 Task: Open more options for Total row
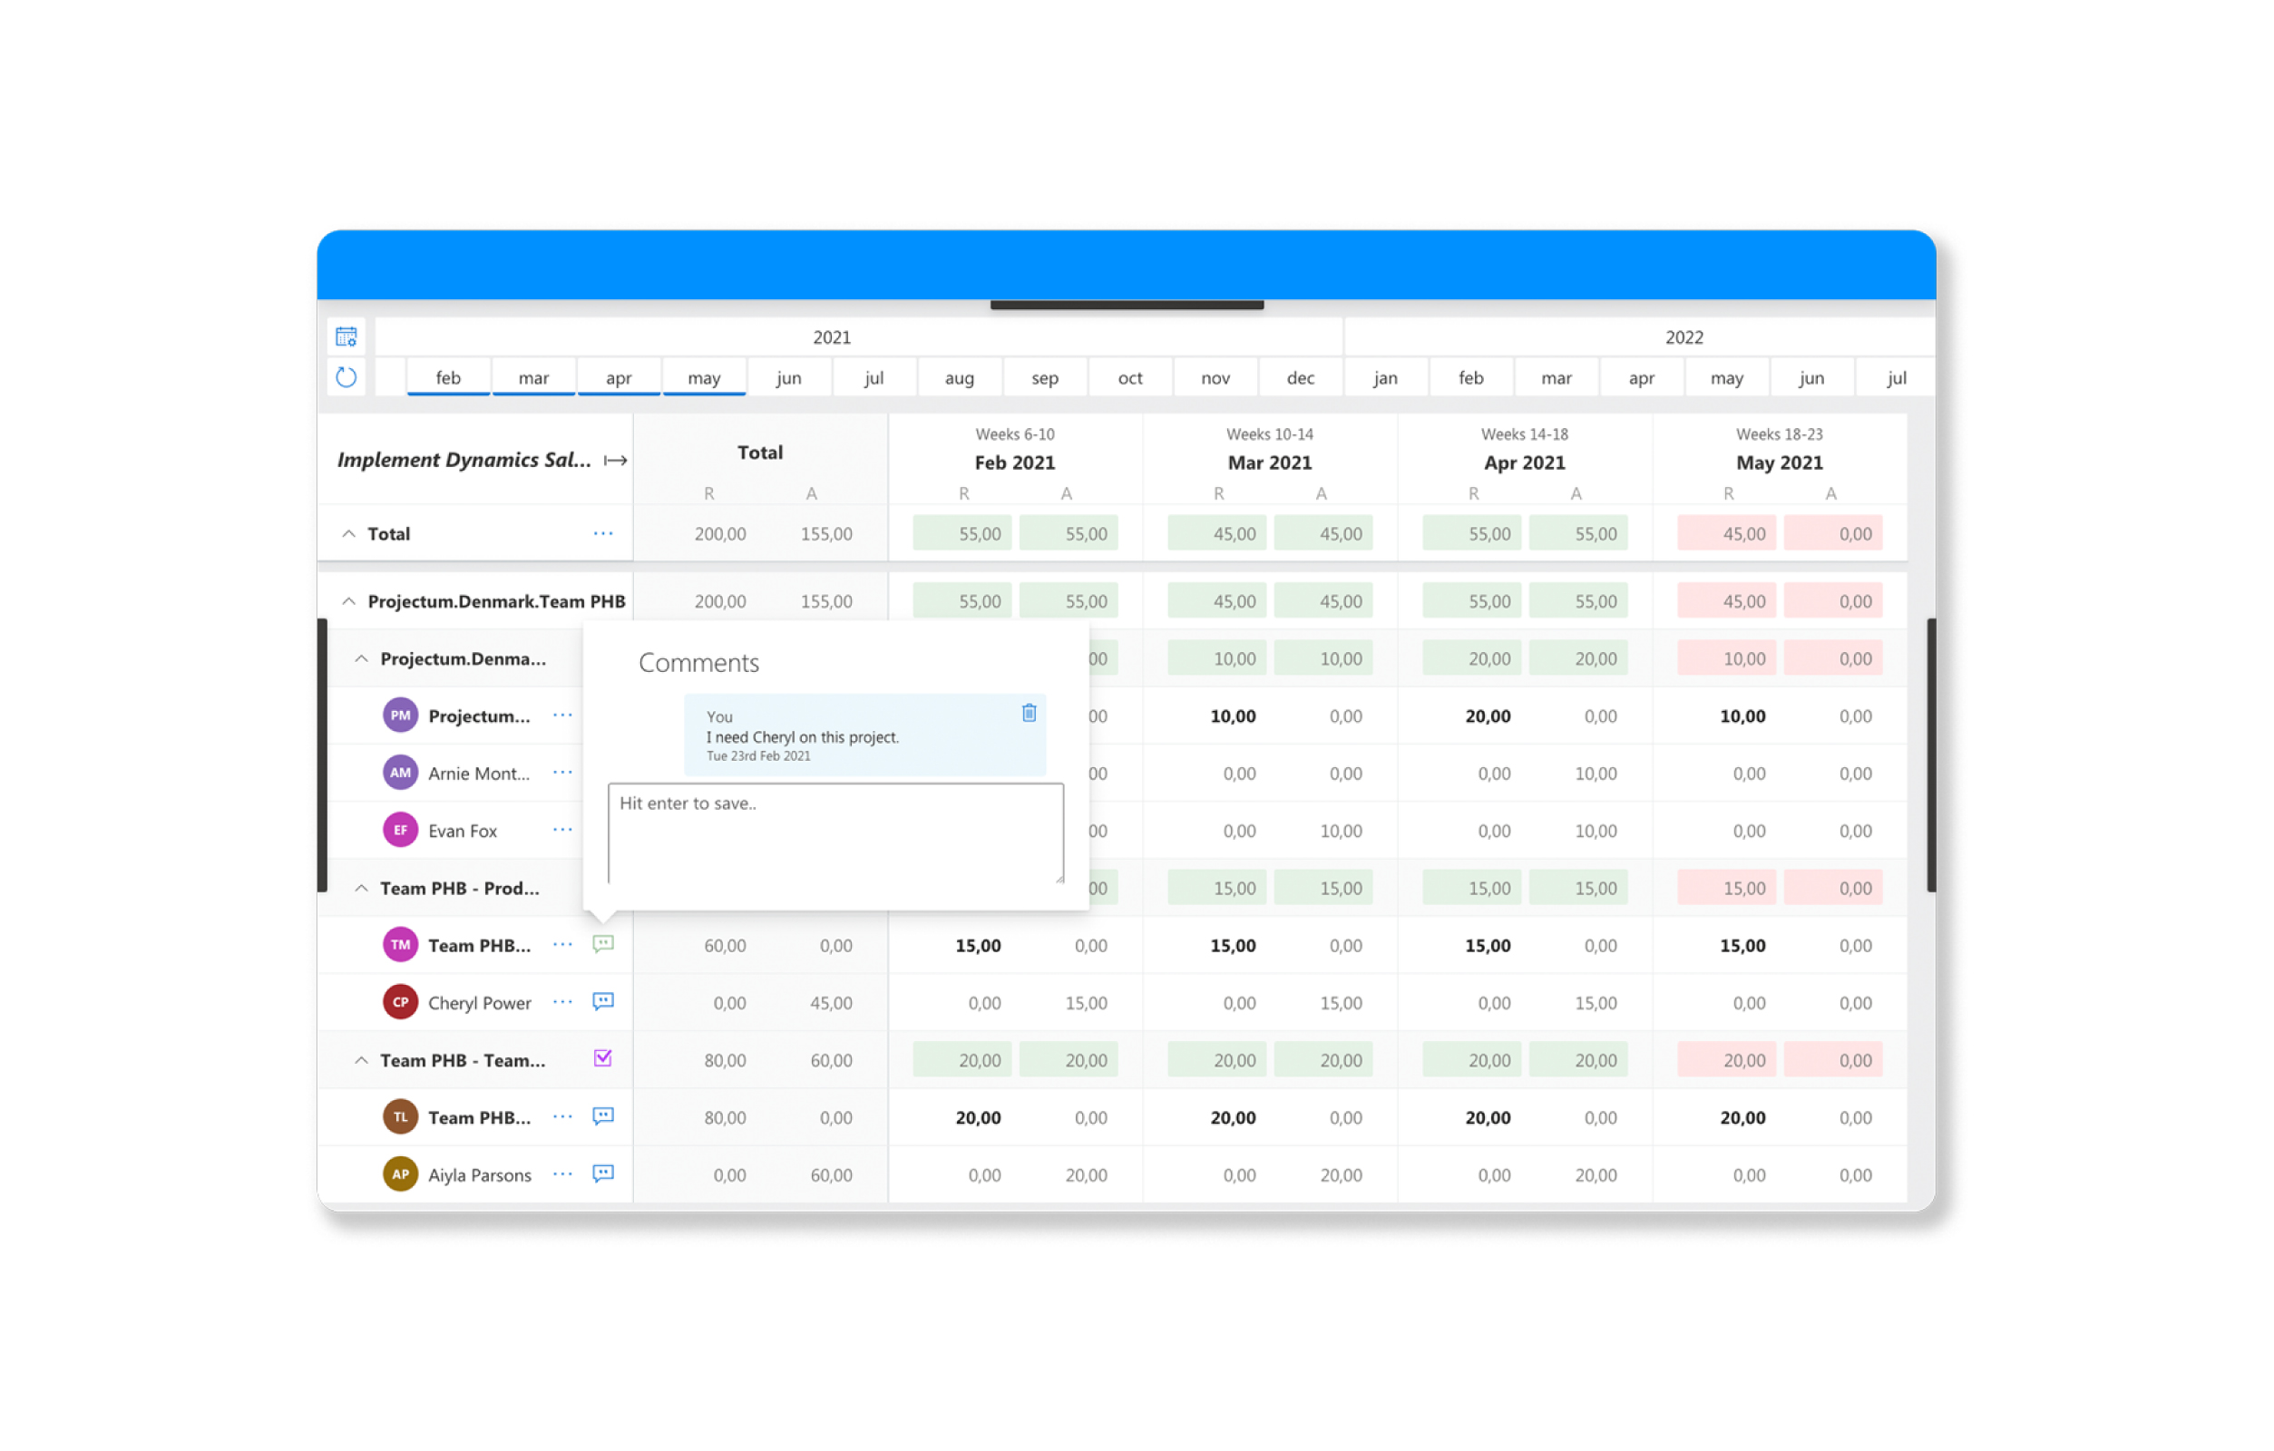tap(602, 533)
